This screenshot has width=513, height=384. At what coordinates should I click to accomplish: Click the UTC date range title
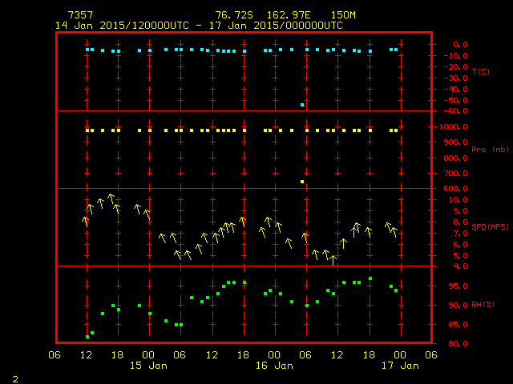click(199, 25)
